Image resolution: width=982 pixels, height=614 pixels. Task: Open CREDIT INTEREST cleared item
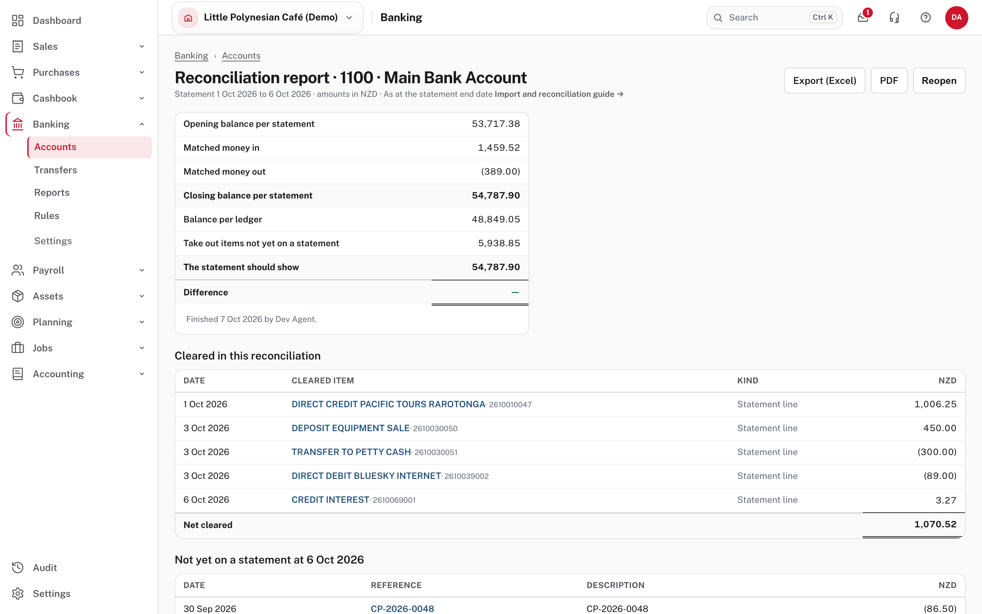(330, 499)
